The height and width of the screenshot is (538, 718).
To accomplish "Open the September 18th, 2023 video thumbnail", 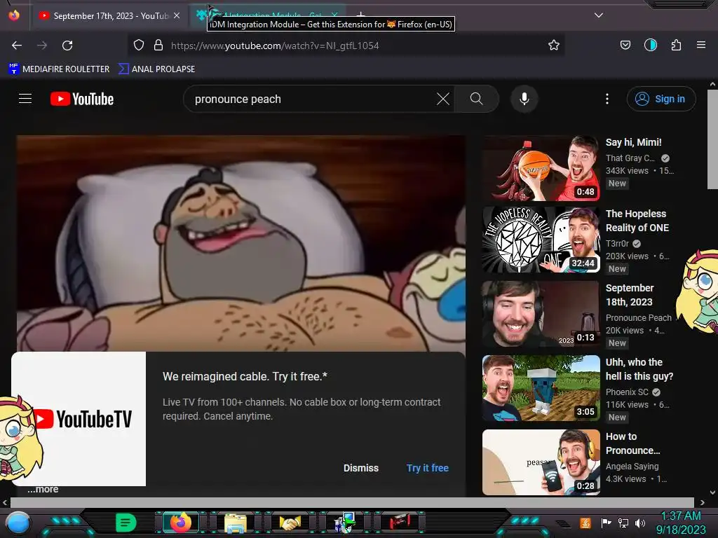I will coord(541,314).
